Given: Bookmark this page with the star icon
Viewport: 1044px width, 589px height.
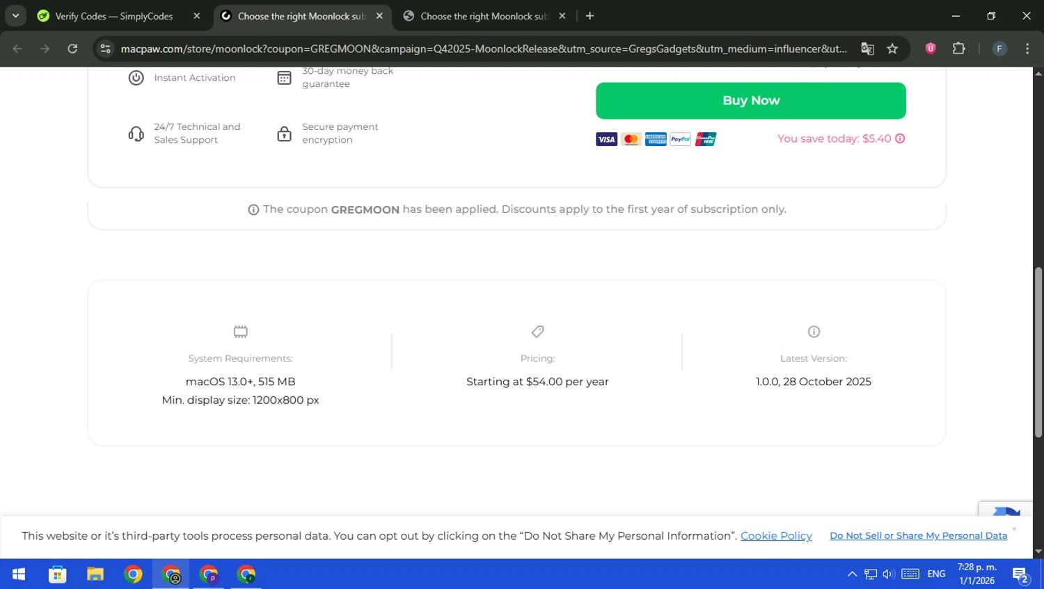Looking at the screenshot, I should pos(892,49).
